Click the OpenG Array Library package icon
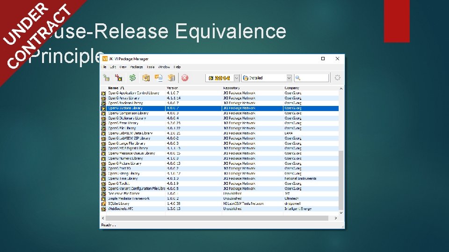Viewport: 449px width, 252px height. click(x=103, y=98)
